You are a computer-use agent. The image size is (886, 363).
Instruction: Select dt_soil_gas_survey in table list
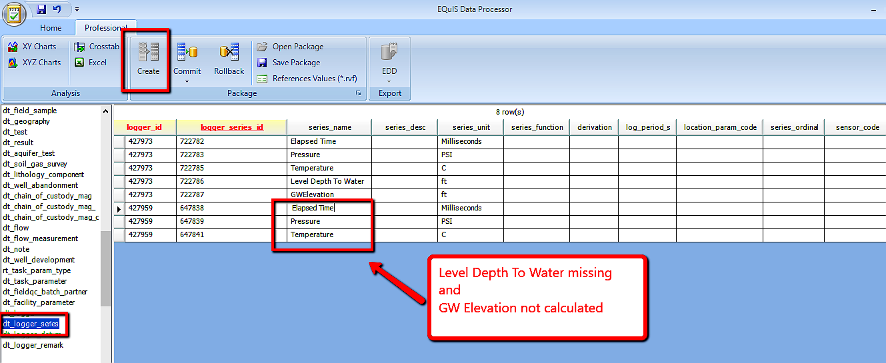(x=35, y=164)
